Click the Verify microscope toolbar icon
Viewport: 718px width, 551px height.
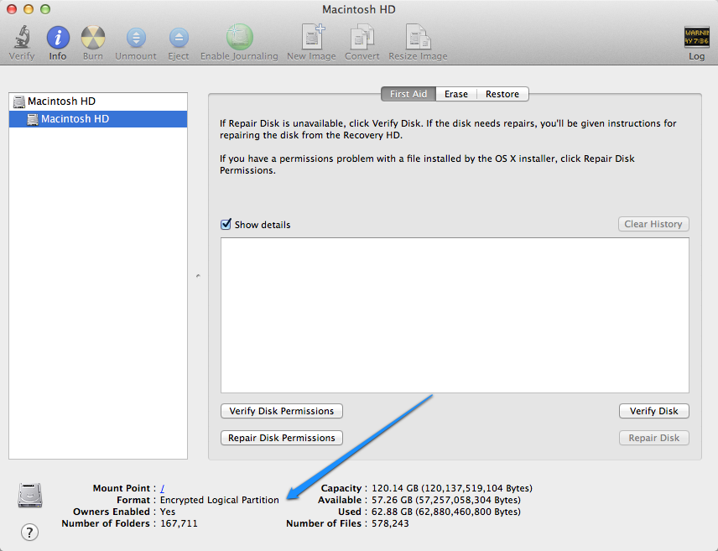pyautogui.click(x=22, y=37)
